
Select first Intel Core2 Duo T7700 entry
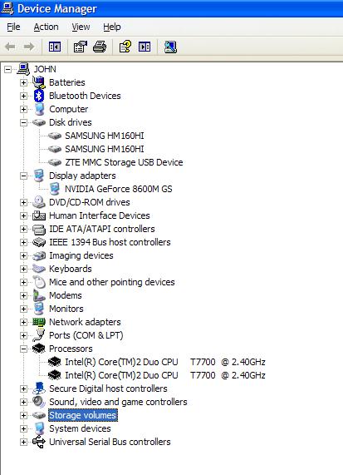click(165, 362)
